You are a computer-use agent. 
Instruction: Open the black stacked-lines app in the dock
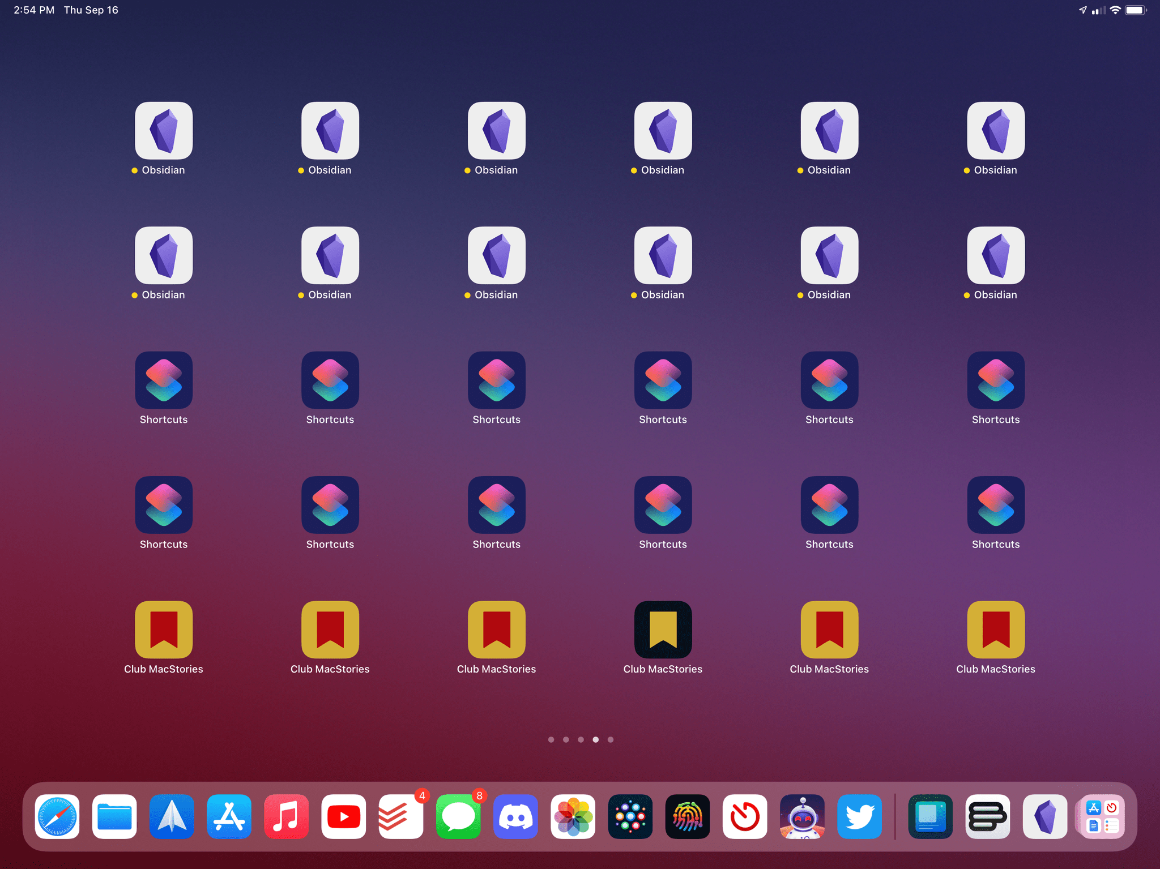point(988,816)
